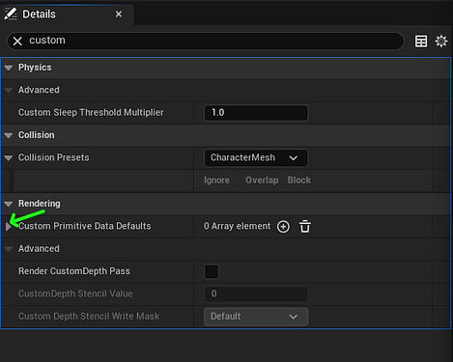Open the Details settings gear
Image resolution: width=453 pixels, height=362 pixels.
coord(441,42)
